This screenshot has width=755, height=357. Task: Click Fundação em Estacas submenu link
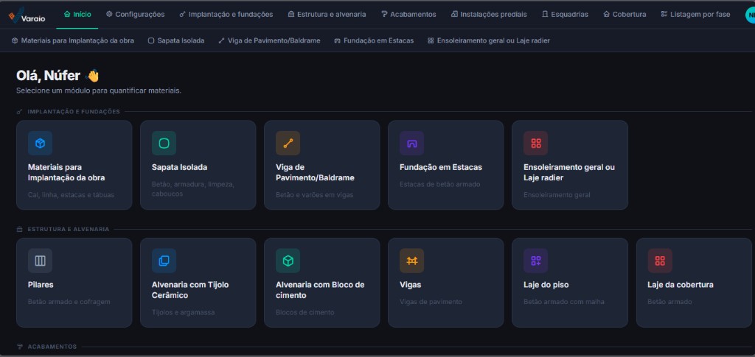pyautogui.click(x=374, y=40)
